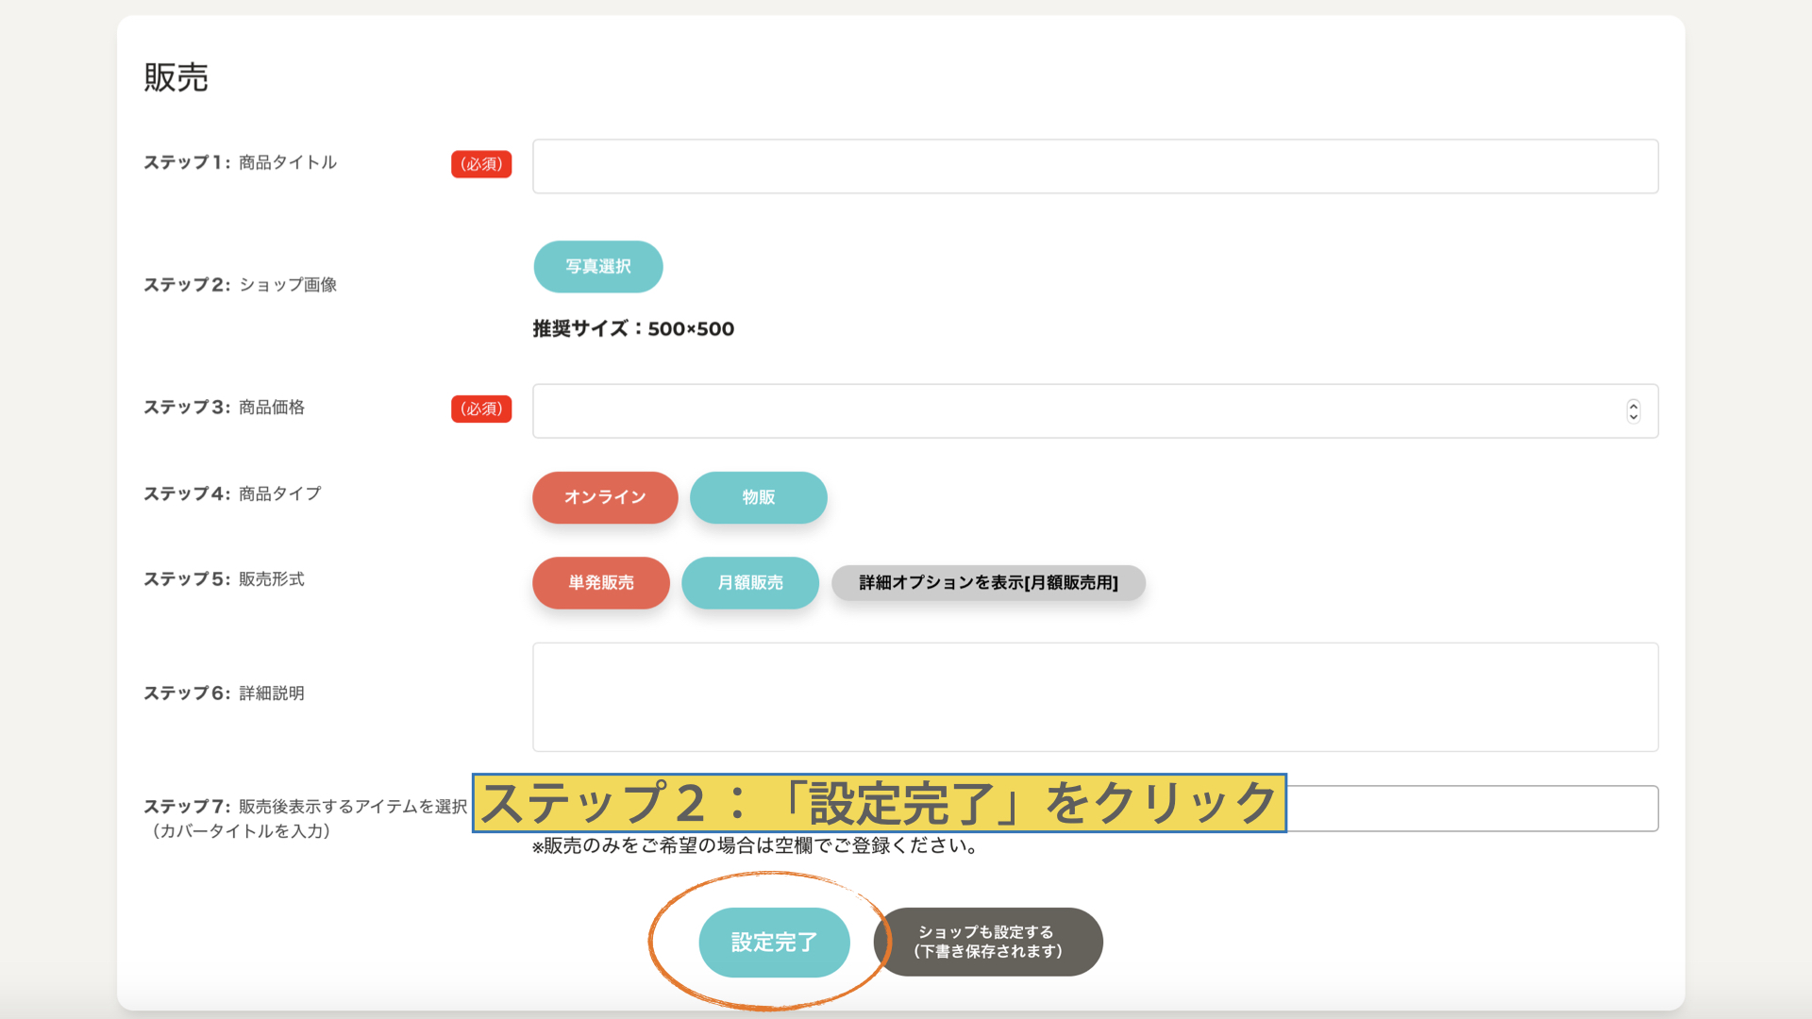Expand 詳細オプションを表示[月額販売用] options
The image size is (1812, 1019).
[x=988, y=583]
